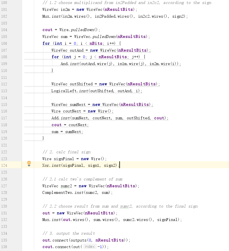Click comment '// 2. calc final sign'
The height and width of the screenshot is (251, 229).
66,152
